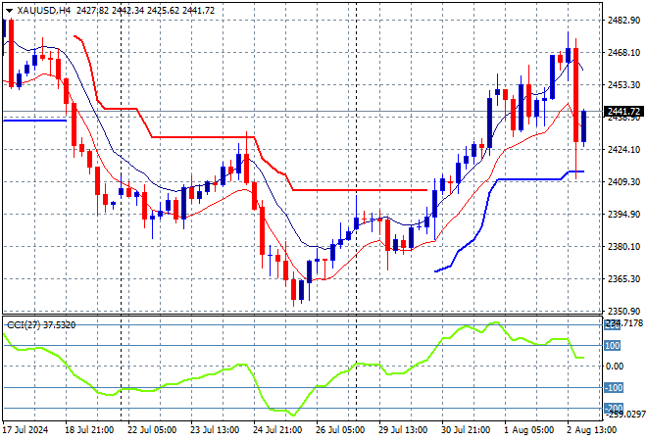Click the 24 Jul 21:00 time label
The width and height of the screenshot is (647, 441).
tap(277, 430)
